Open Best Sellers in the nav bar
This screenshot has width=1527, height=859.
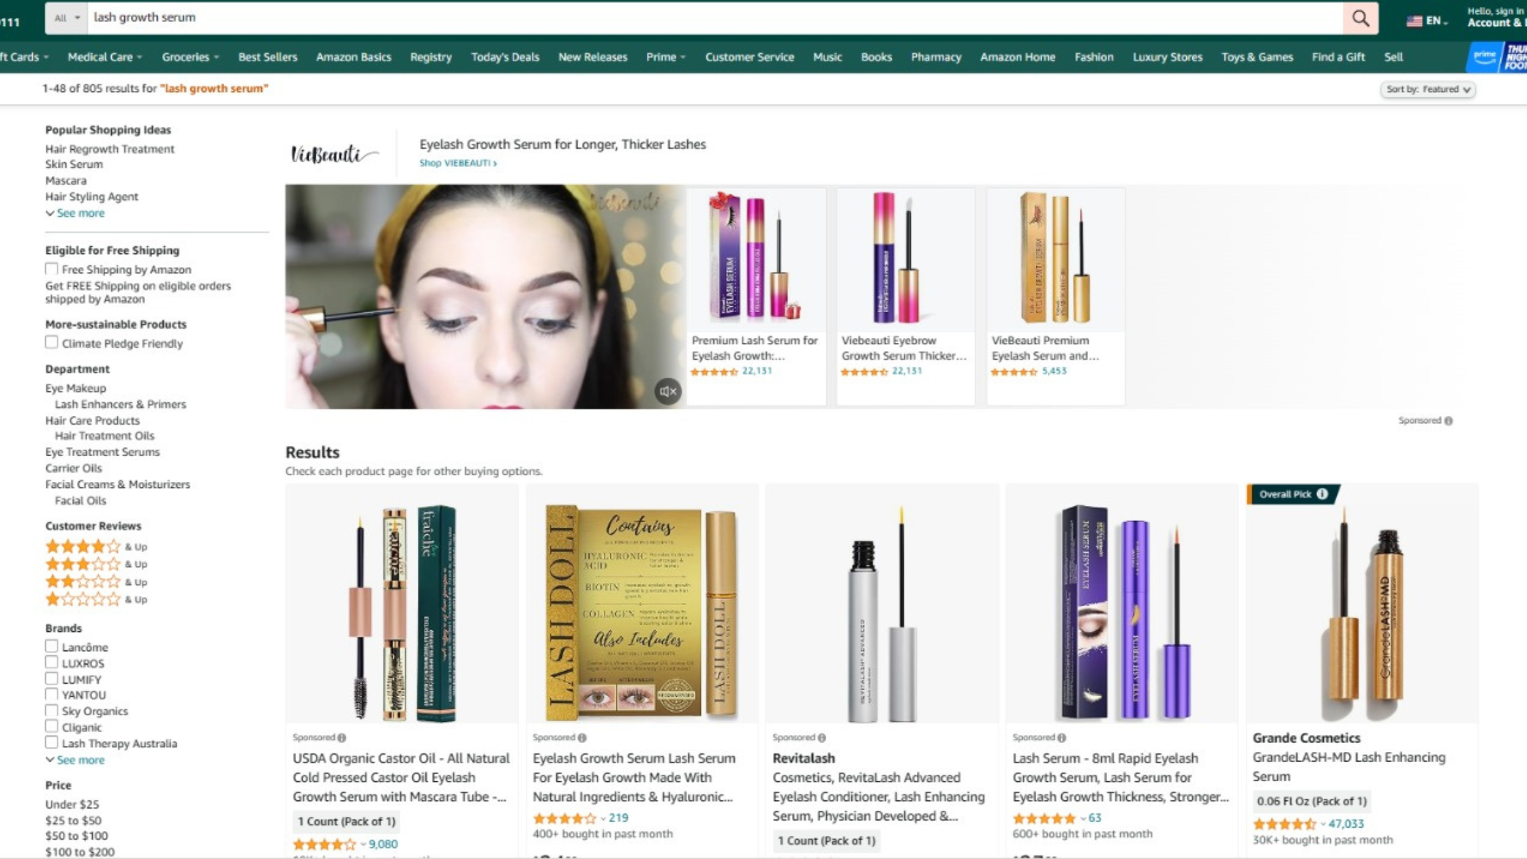coord(267,57)
